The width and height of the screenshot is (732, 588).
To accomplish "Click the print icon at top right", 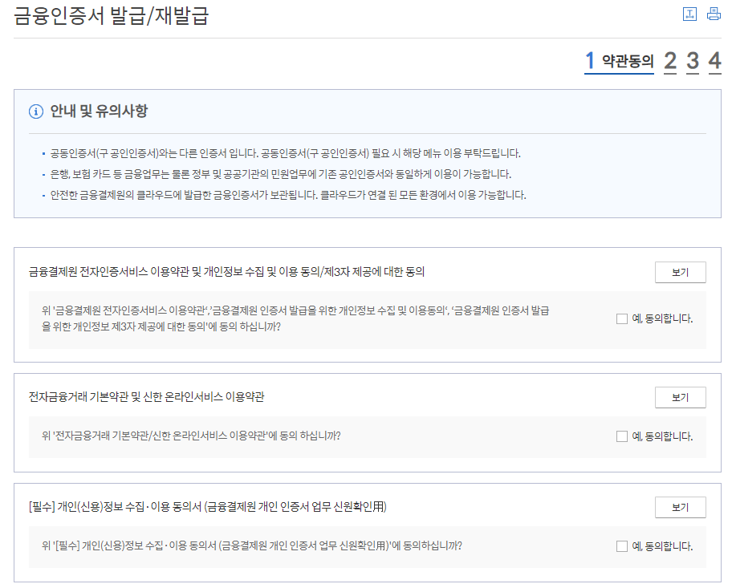I will [x=714, y=13].
